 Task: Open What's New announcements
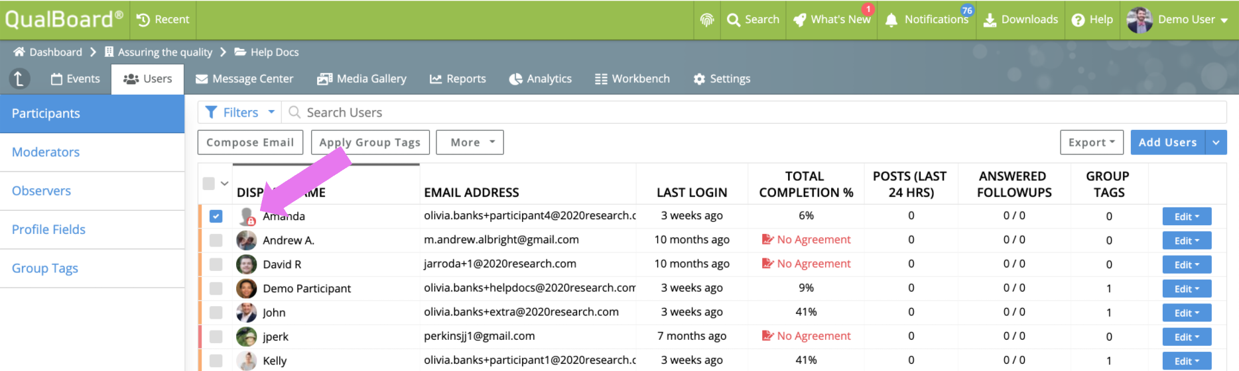pyautogui.click(x=832, y=20)
